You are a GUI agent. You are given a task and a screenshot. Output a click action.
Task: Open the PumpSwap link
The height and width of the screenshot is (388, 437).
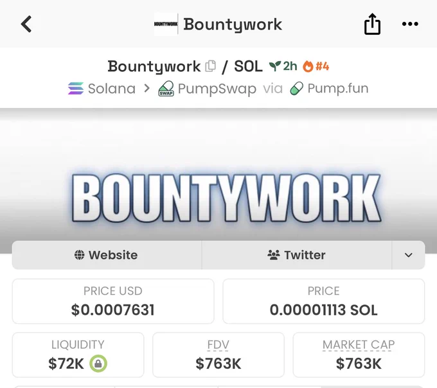click(217, 89)
